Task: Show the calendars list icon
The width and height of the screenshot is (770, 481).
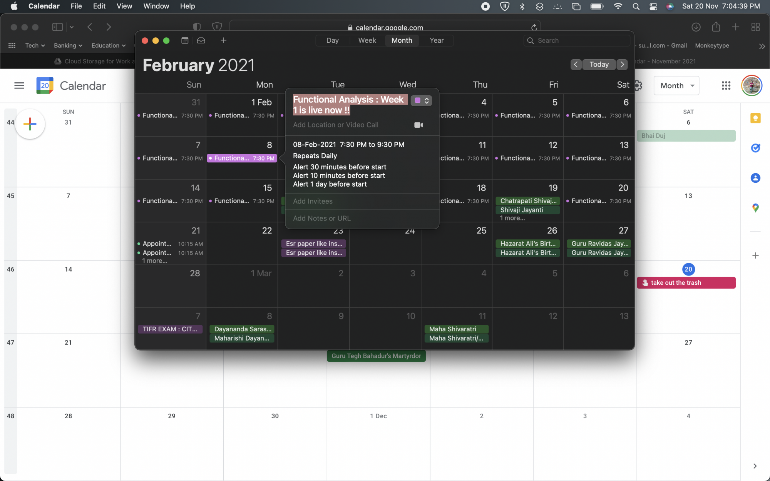Action: coord(185,40)
